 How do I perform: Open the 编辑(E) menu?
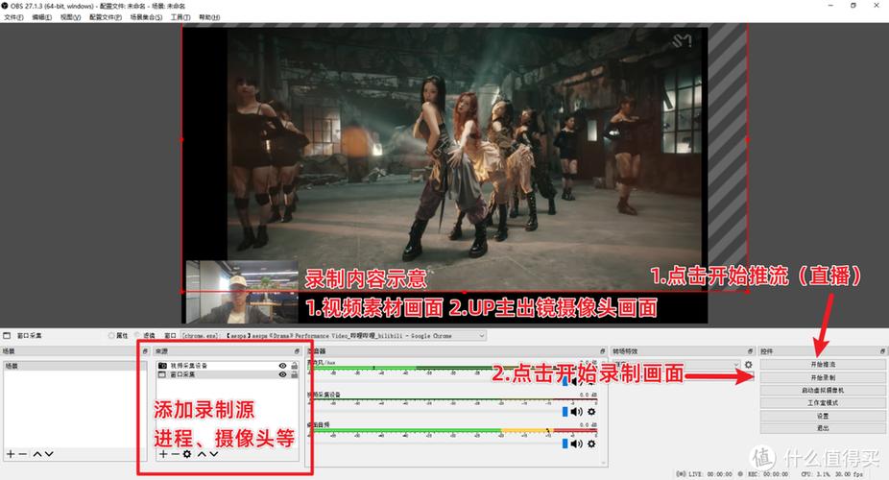pyautogui.click(x=41, y=17)
